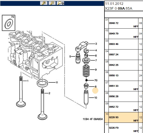
Task: Click part number 0952 72
Action: coord(114,107)
